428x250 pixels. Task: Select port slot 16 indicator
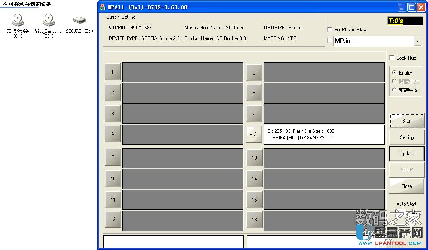click(254, 219)
